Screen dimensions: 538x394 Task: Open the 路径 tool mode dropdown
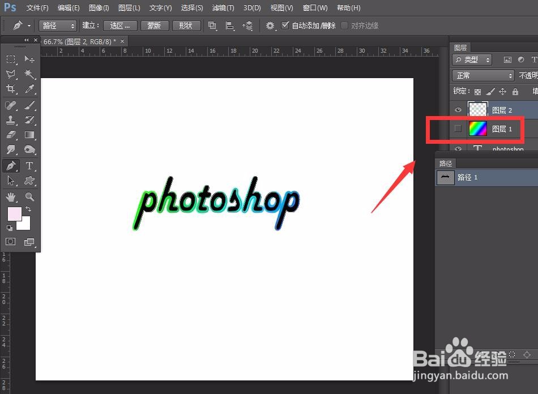[x=57, y=25]
